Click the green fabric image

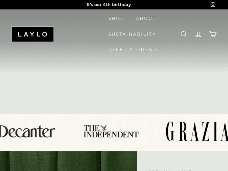tap(68, 161)
